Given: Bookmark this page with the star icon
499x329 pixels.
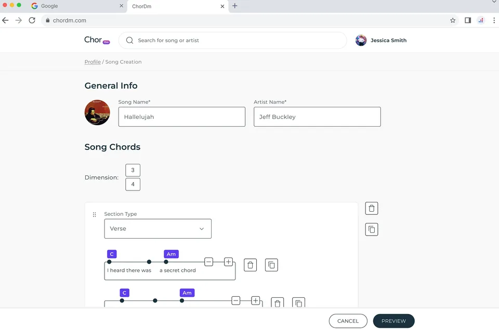Looking at the screenshot, I should click(x=453, y=20).
